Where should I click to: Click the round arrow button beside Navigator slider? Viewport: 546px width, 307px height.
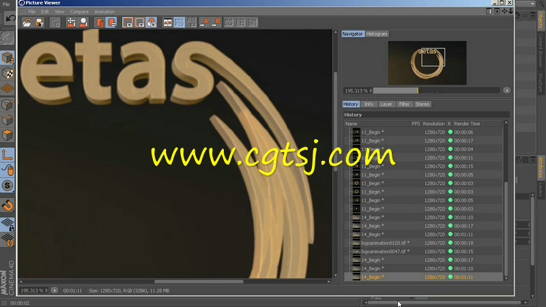506,91
